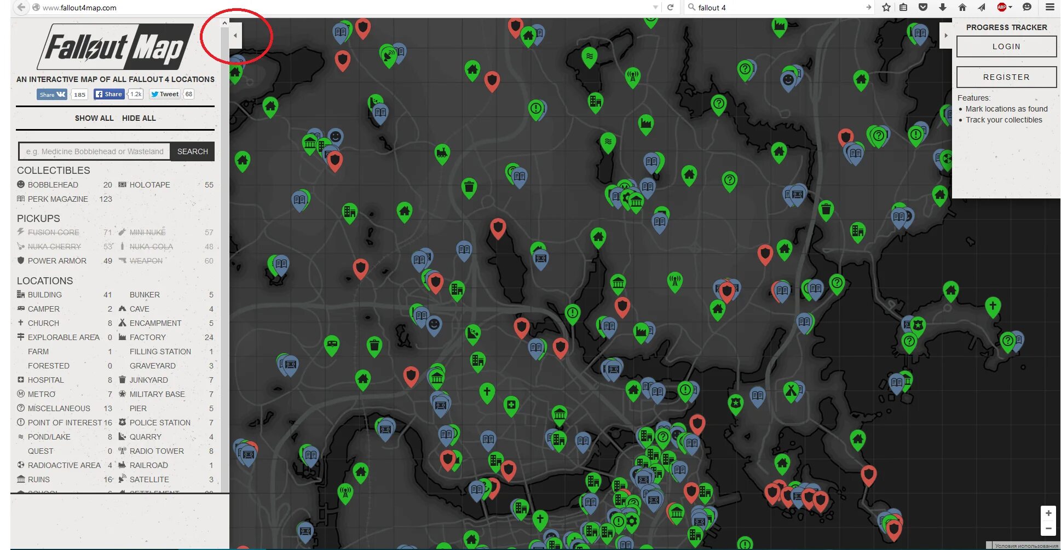Click Show All
Viewport: 1061px width, 550px height.
click(x=94, y=118)
